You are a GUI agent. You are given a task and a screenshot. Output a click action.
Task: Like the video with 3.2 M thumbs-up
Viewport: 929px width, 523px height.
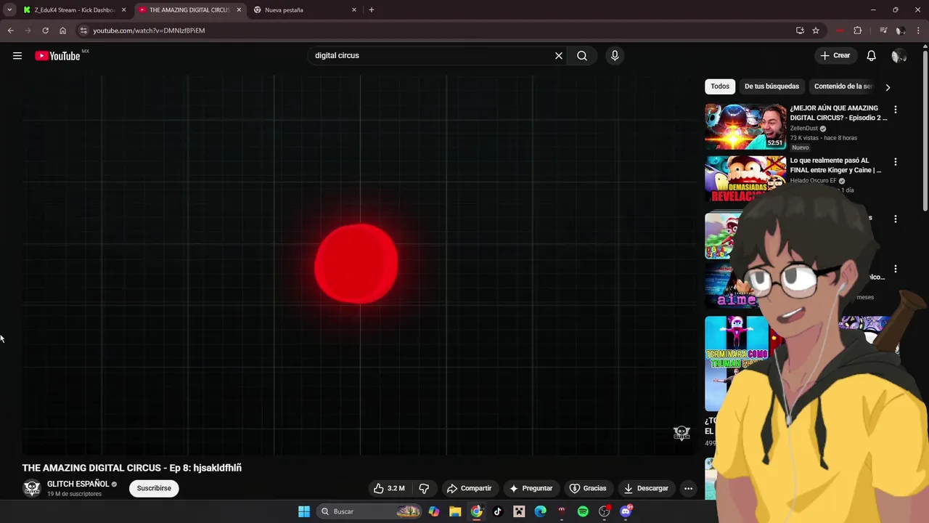click(389, 488)
